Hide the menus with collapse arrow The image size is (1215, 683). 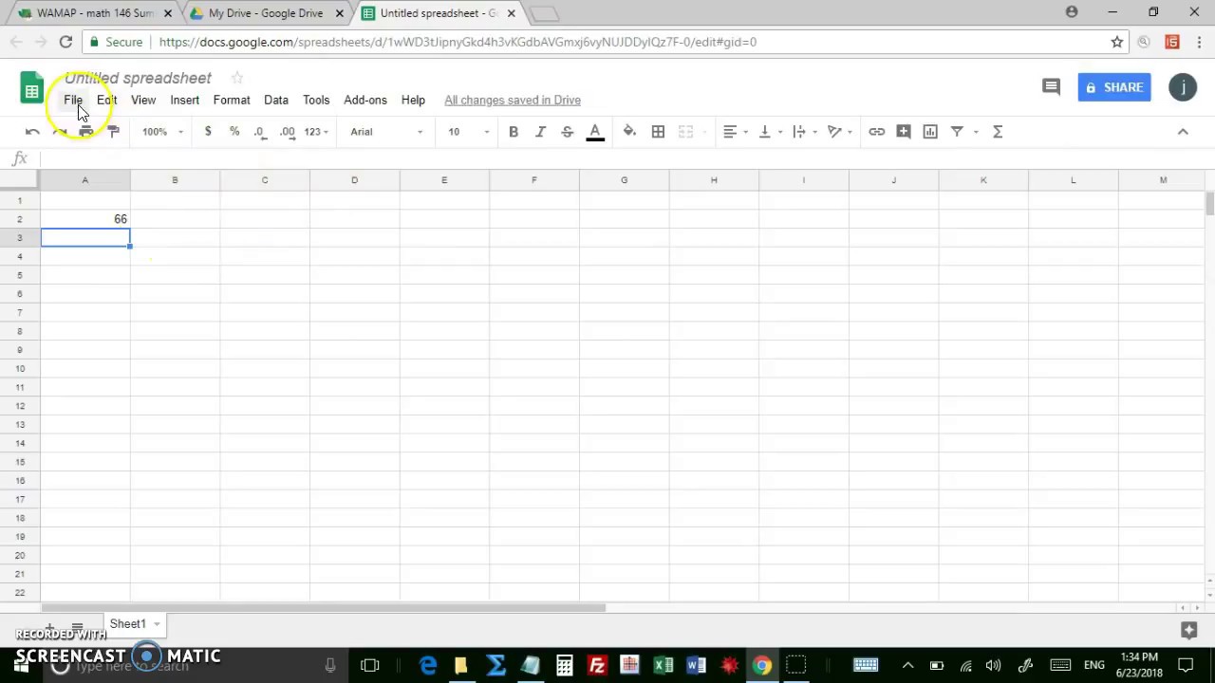[x=1183, y=132]
